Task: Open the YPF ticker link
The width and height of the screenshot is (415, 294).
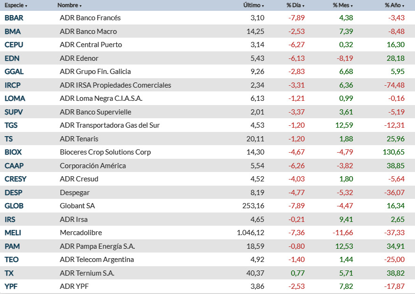Action: [11, 286]
